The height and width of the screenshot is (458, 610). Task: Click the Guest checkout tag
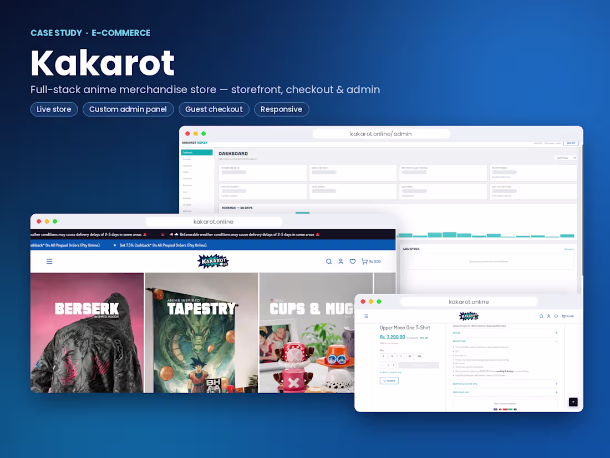click(214, 109)
